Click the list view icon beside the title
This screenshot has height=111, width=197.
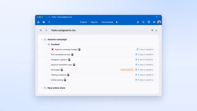point(46,30)
